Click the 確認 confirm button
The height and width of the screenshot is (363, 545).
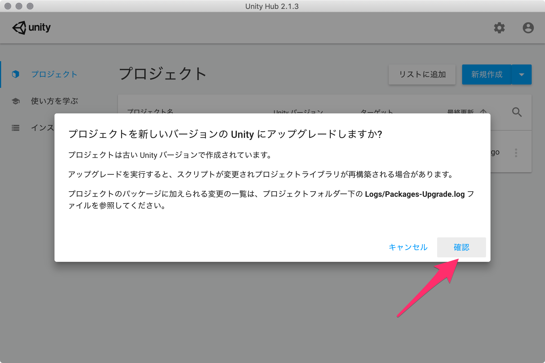pos(461,247)
